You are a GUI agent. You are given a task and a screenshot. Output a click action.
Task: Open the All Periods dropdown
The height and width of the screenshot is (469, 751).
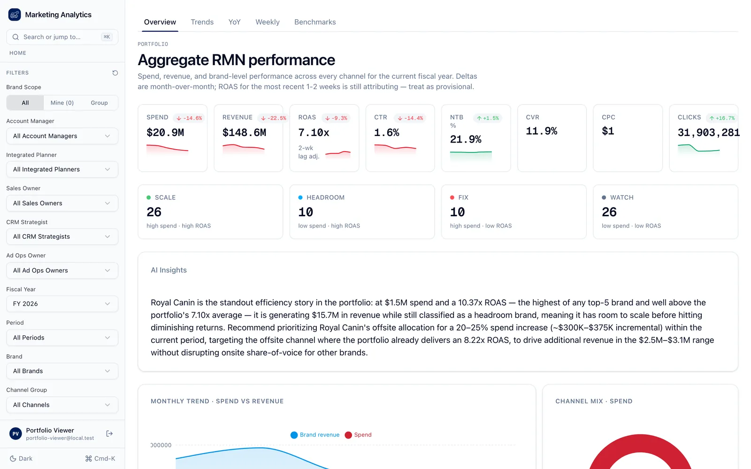click(x=62, y=337)
